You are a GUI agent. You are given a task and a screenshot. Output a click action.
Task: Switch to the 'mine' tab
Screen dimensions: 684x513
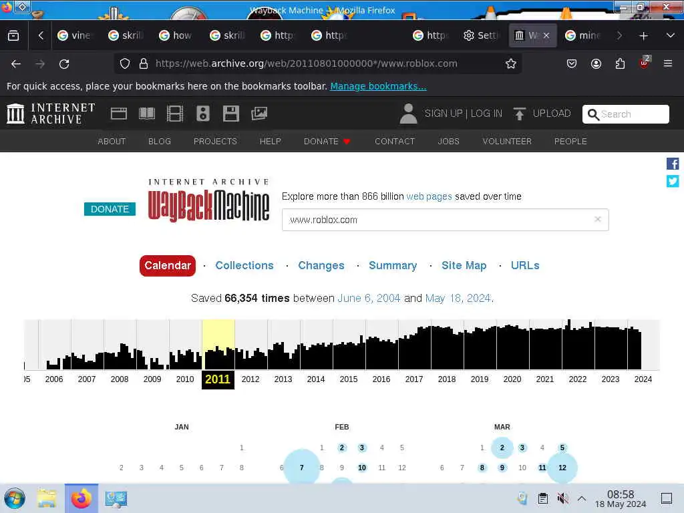582,36
